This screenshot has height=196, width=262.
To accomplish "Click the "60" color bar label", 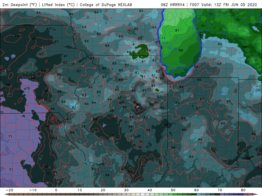I will [x=196, y=190].
